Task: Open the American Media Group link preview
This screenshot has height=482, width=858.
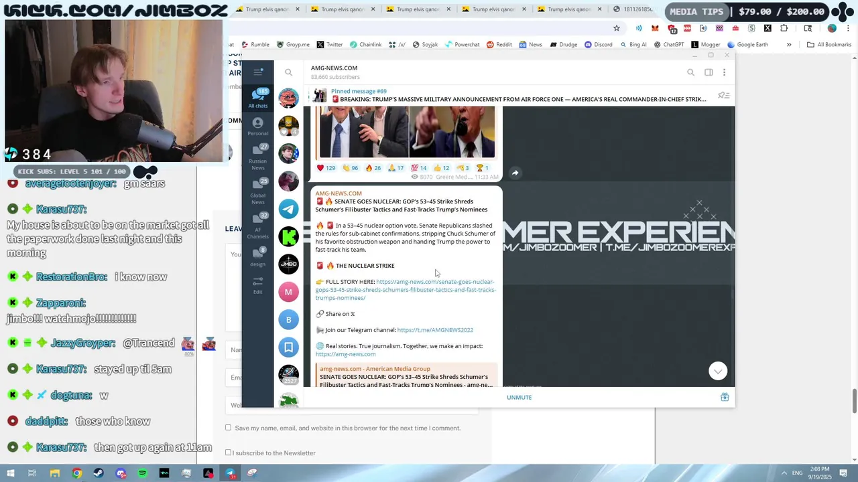Action: (406, 376)
